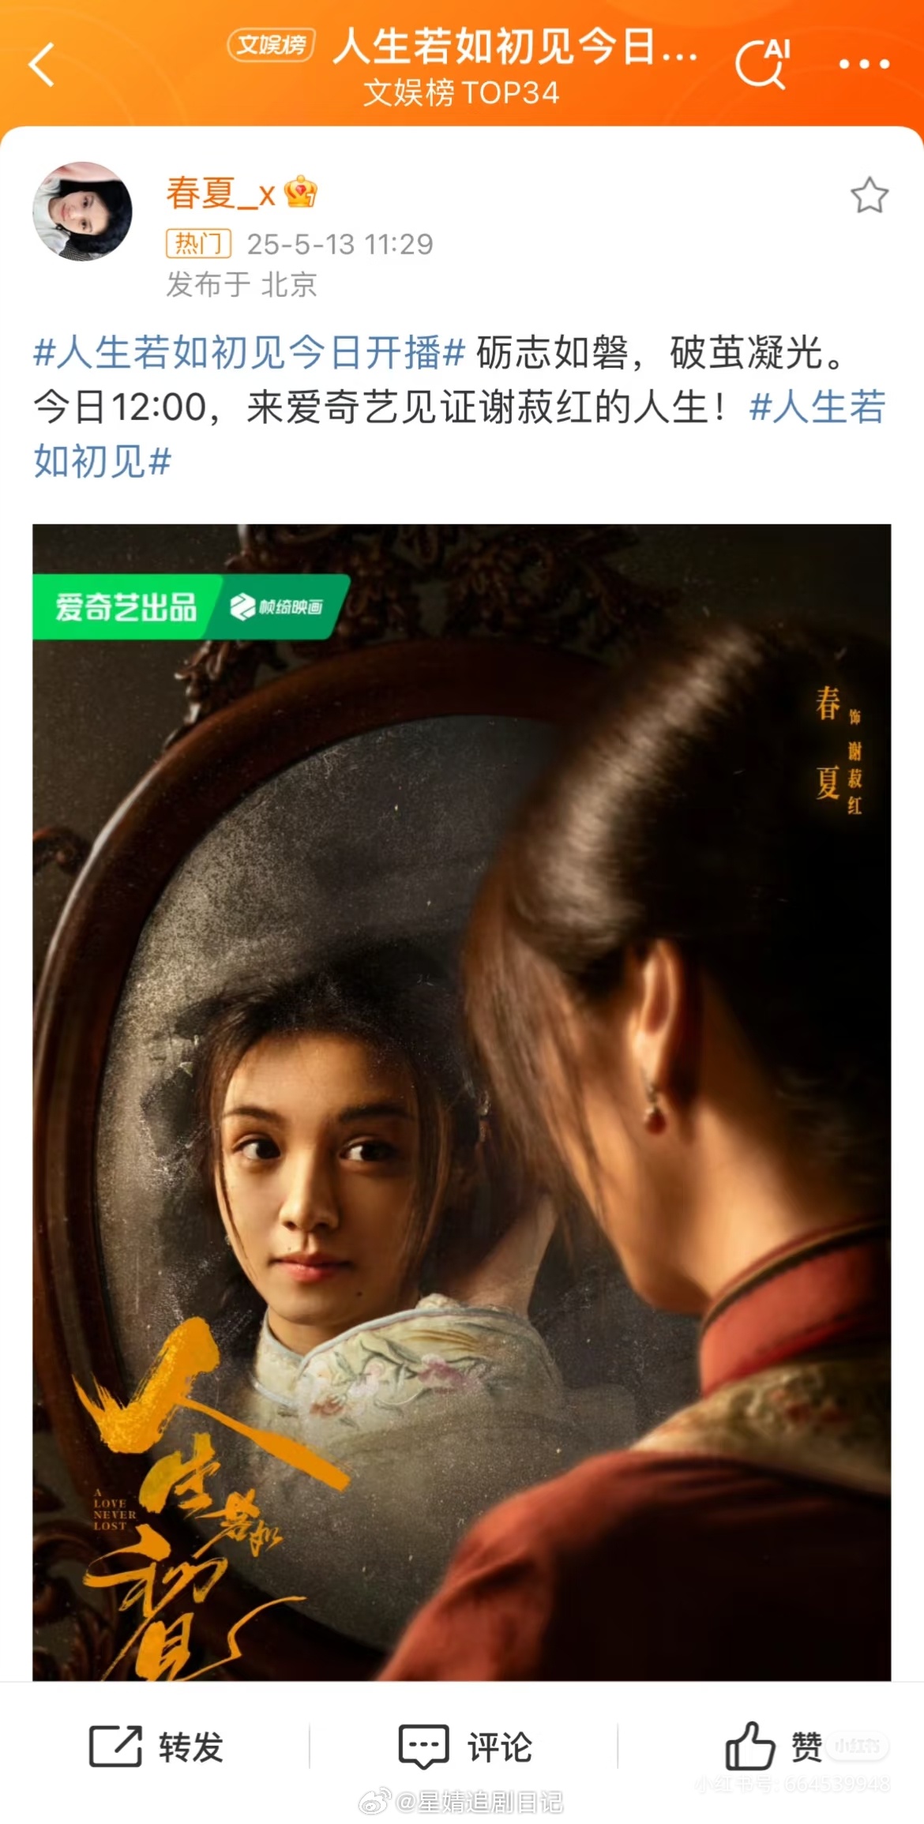This screenshot has height=1824, width=924.
Task: Tap the 赞 like label
Action: [807, 1747]
